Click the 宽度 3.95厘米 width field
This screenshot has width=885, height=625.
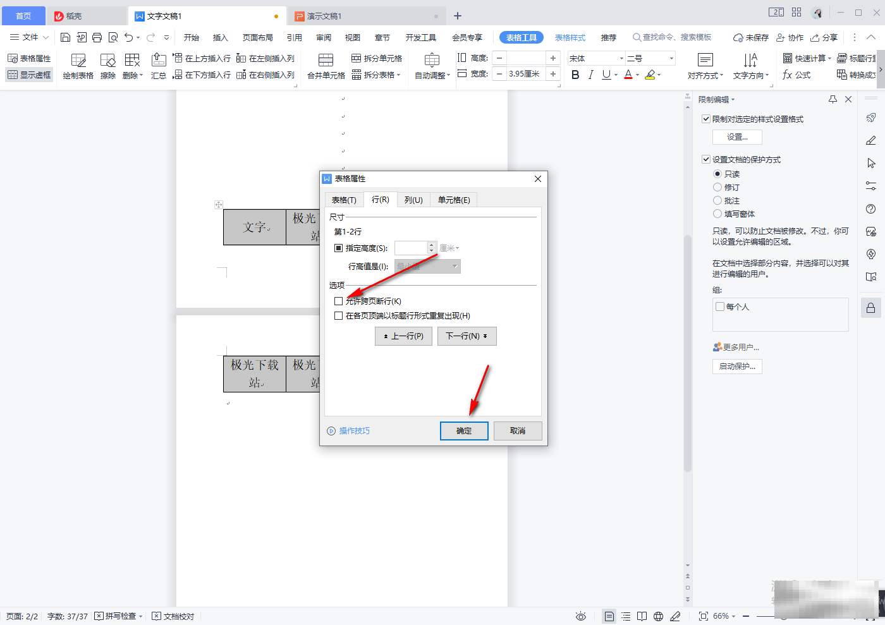coord(527,75)
